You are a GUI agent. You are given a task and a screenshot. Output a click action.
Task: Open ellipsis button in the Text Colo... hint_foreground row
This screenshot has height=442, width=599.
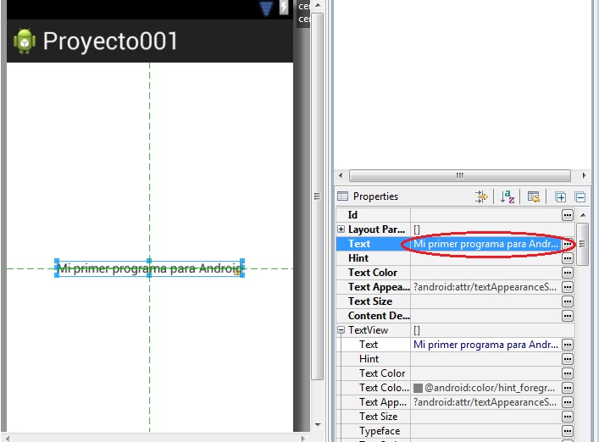(568, 388)
